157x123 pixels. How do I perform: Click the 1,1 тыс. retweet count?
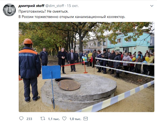coord(54,119)
